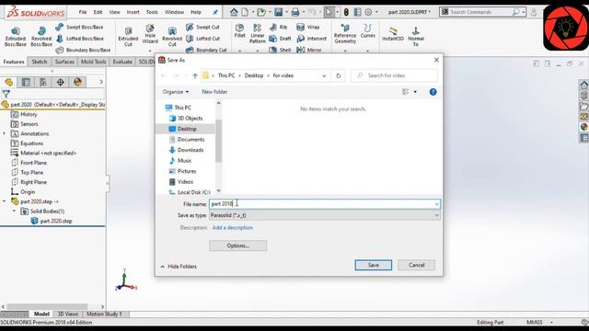
Task: Click the Search for video field
Action: (394, 75)
